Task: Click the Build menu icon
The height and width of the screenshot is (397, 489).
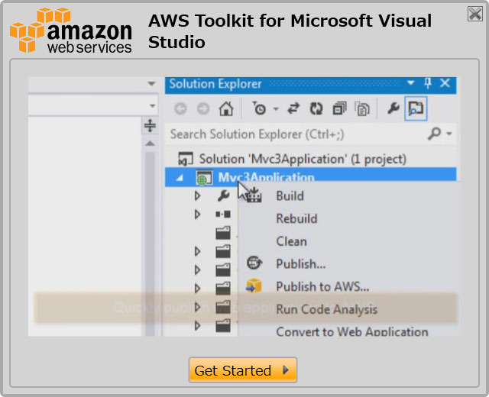Action: [x=254, y=195]
